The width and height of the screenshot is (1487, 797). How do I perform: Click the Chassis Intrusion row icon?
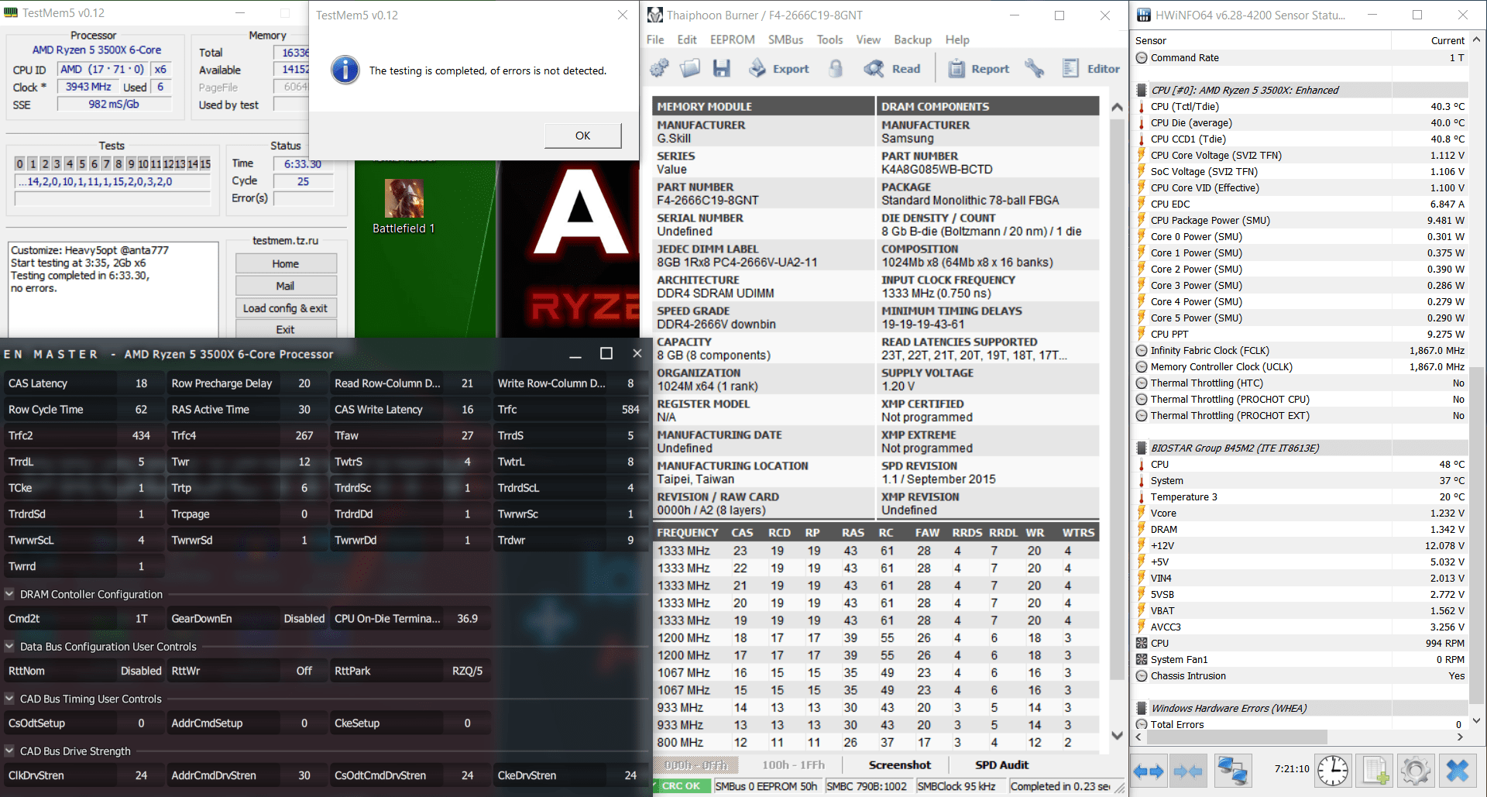click(1142, 675)
